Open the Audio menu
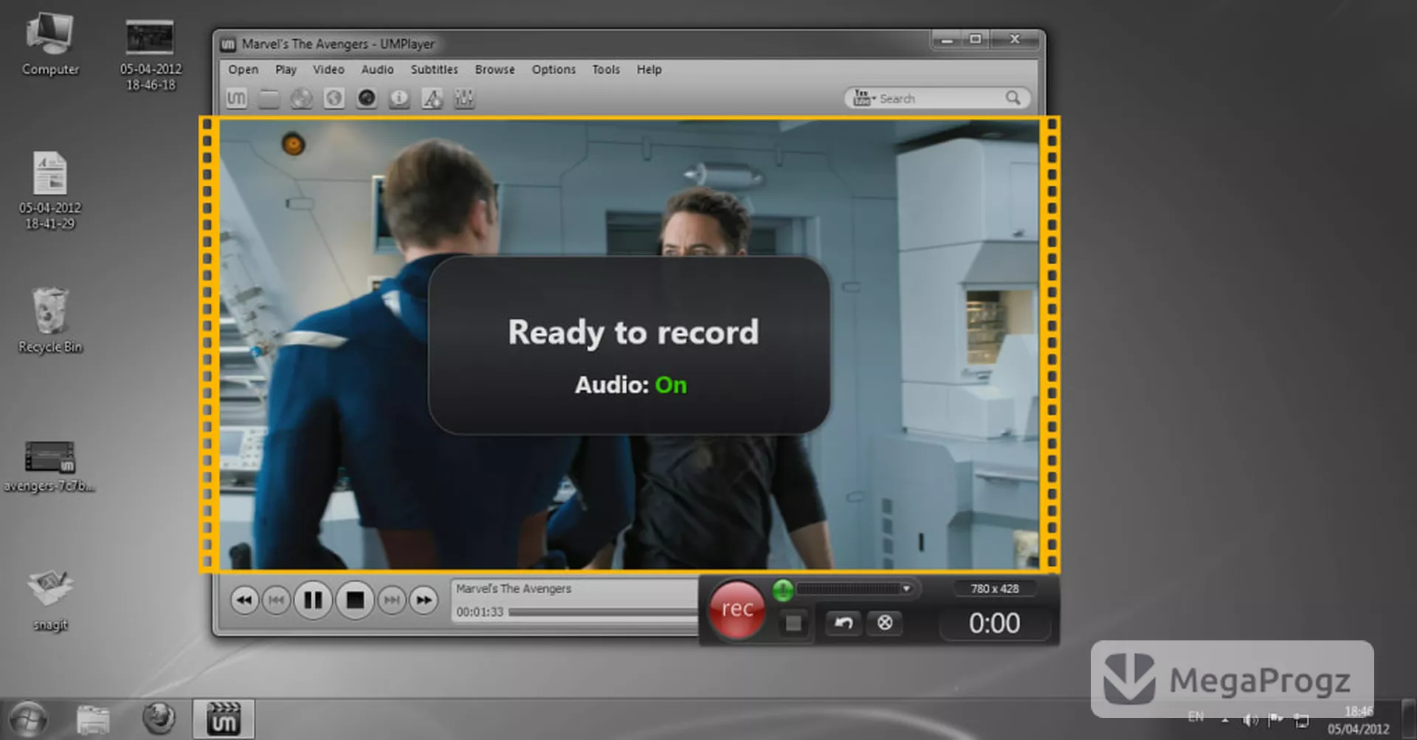This screenshot has width=1417, height=740. point(377,69)
